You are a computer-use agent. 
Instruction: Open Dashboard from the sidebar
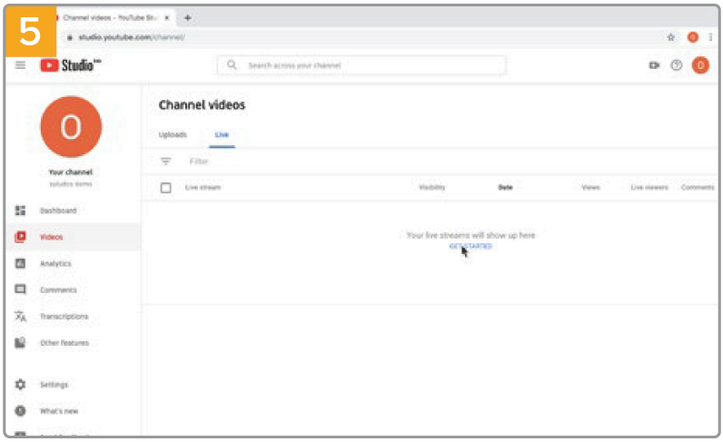coord(57,211)
